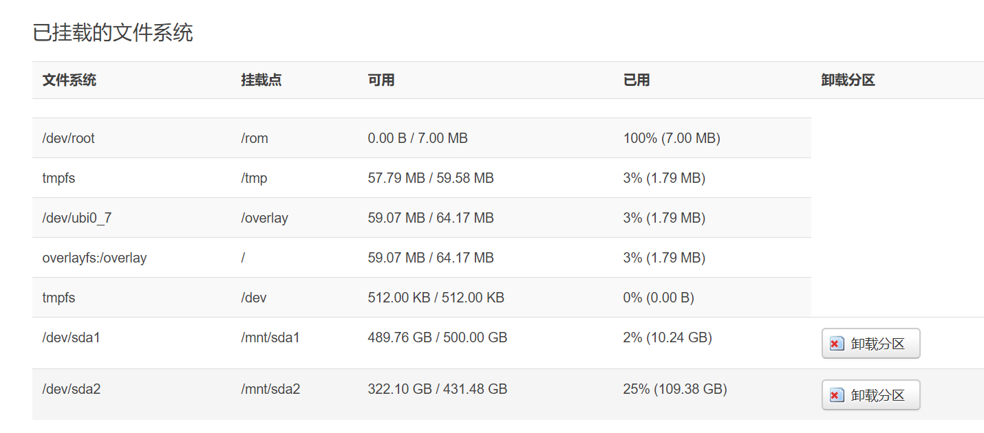Click the 322.10 GB / 431.48 GB value
984x433 pixels.
click(438, 389)
